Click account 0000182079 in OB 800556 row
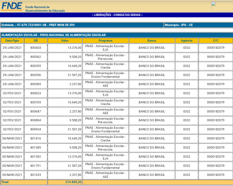 pyautogui.click(x=216, y=75)
